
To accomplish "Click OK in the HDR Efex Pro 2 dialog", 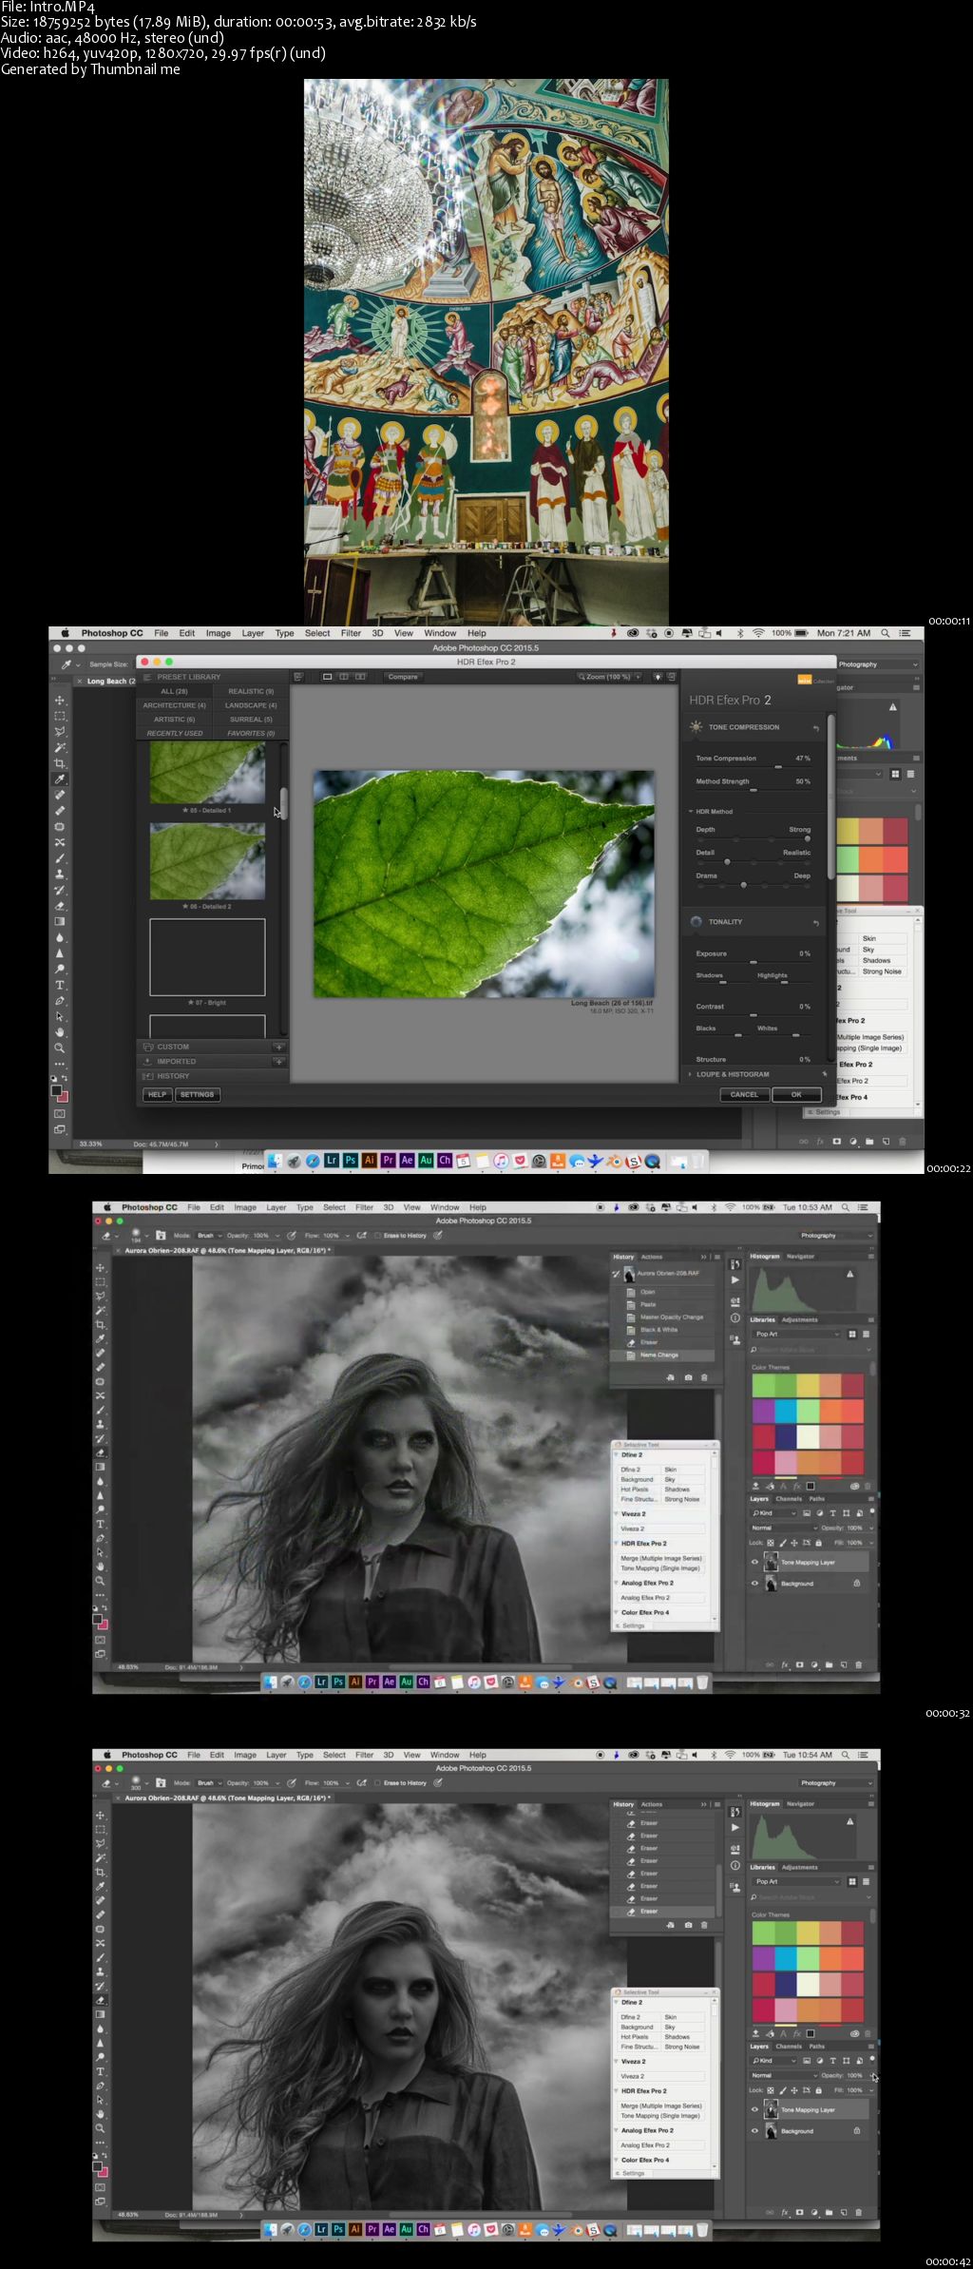I will click(796, 1095).
